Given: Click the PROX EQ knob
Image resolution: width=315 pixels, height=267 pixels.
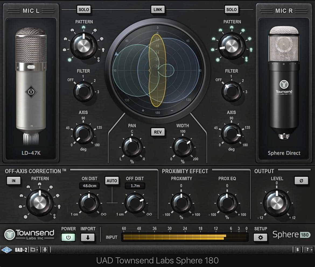Looking at the screenshot, I should tap(227, 203).
